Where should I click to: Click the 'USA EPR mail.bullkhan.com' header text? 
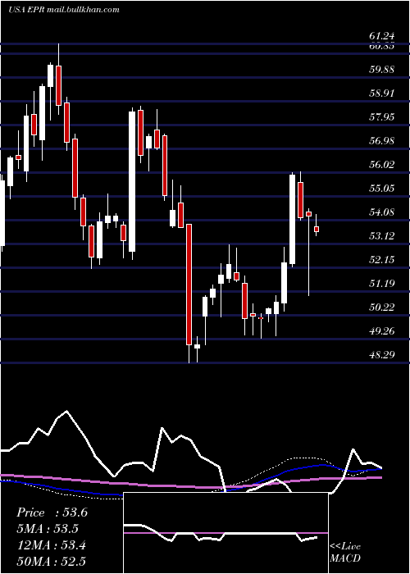(x=64, y=10)
